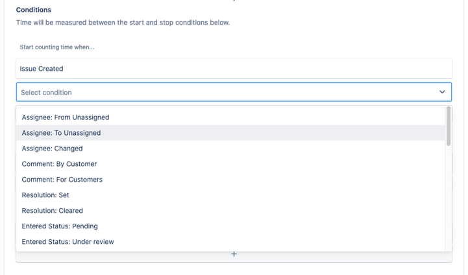
Task: Choose Entered Status: Pending
Action: (x=60, y=226)
